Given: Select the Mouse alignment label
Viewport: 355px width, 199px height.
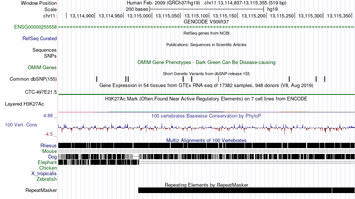Looking at the screenshot, I should [x=49, y=151].
